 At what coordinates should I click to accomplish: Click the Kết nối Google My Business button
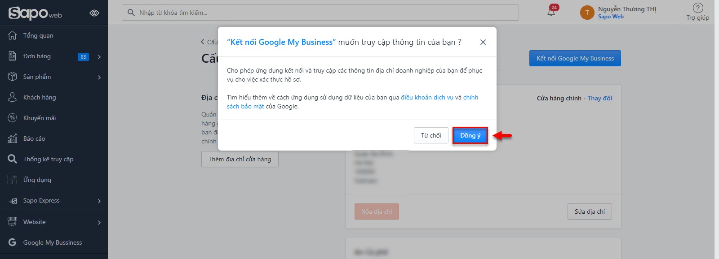coord(575,58)
